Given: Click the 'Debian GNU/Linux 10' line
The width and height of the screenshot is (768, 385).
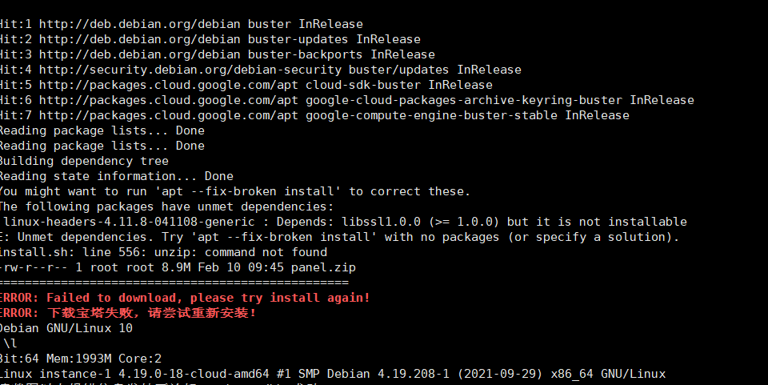Looking at the screenshot, I should pos(66,328).
